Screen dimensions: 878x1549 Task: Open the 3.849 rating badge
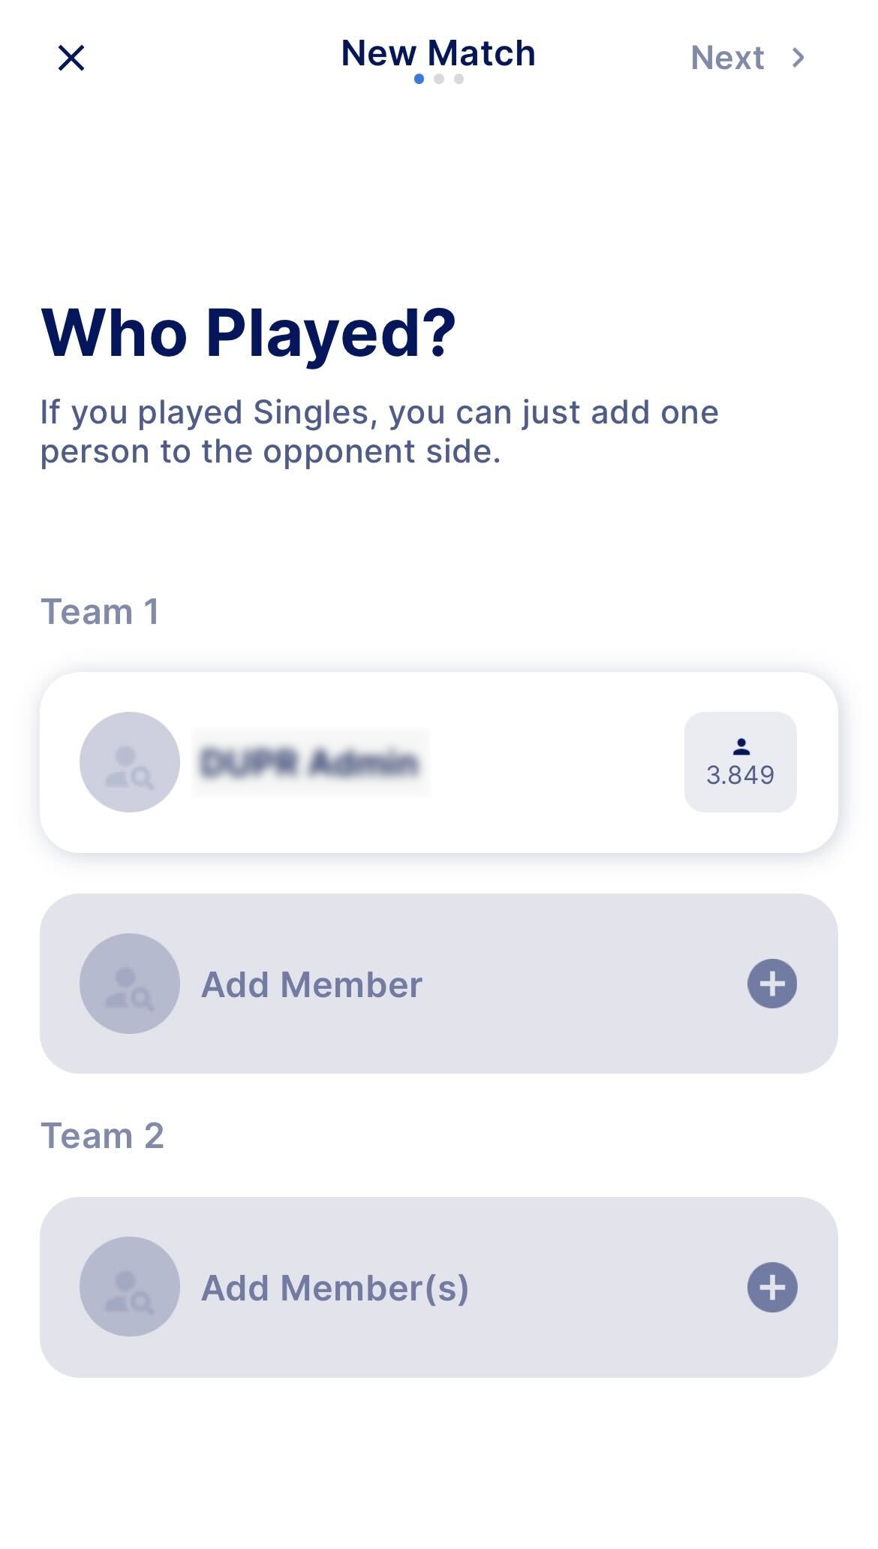pyautogui.click(x=741, y=762)
